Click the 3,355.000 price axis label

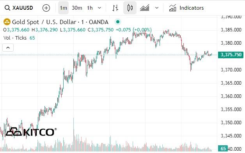[231, 110]
